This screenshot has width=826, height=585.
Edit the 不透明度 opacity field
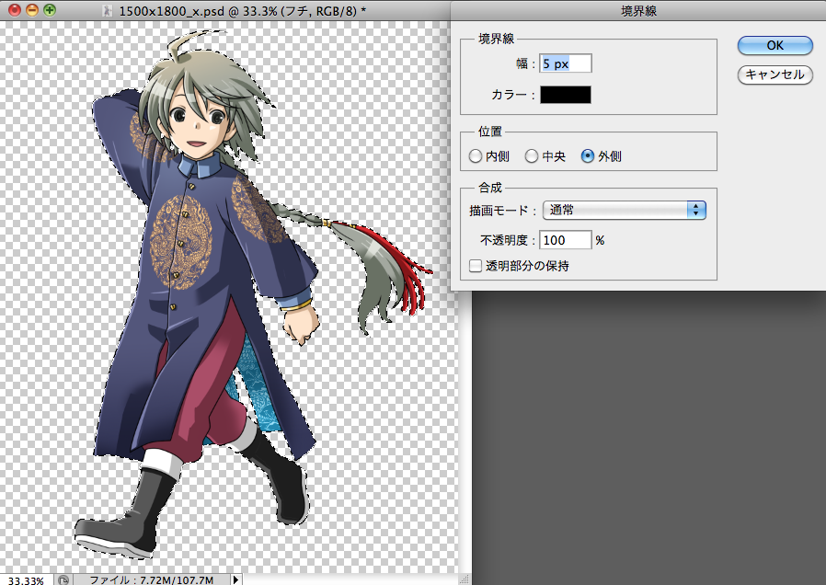(x=566, y=240)
